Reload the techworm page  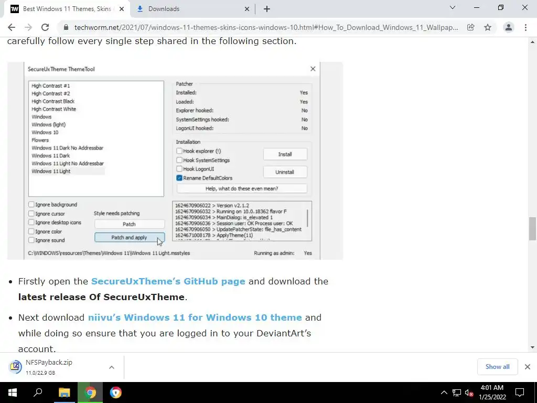tap(45, 27)
